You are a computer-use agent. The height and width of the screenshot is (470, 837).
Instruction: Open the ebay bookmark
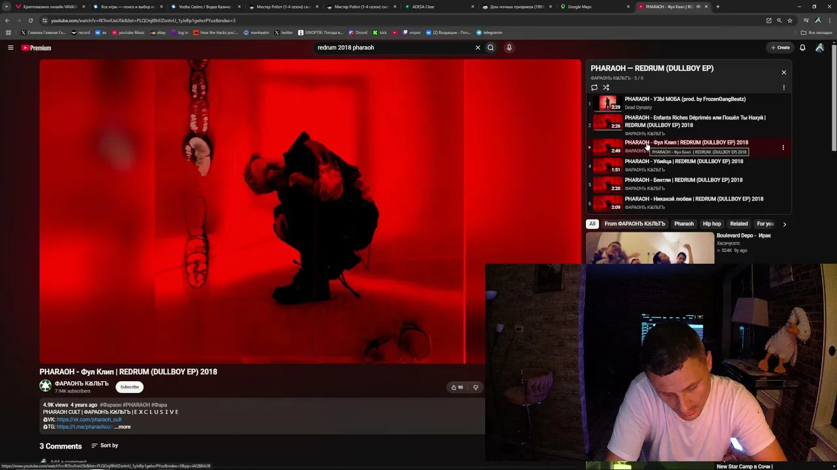point(158,33)
